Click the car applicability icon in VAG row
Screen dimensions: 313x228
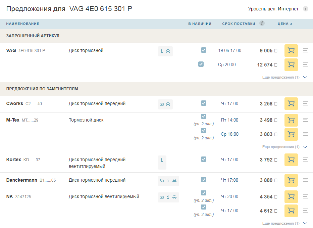tap(168, 51)
